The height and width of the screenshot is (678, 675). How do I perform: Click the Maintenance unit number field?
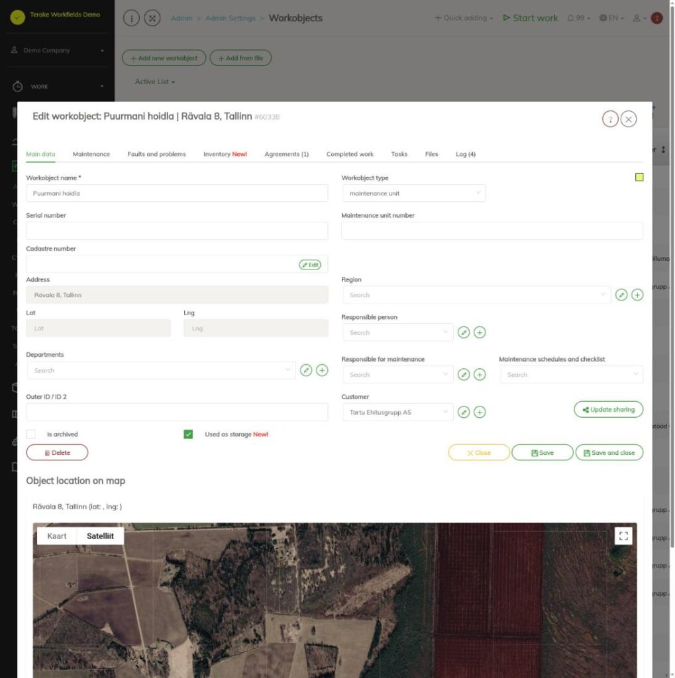pos(492,230)
